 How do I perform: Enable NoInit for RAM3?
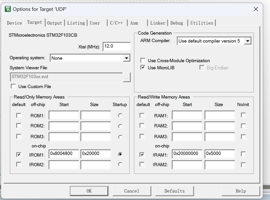(243, 137)
